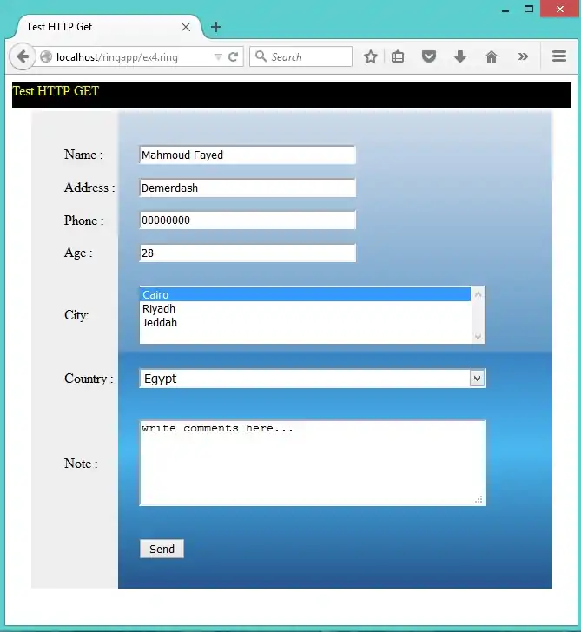Switch to the Test HTTP Get tab
Viewport: 581px width, 632px height.
coord(96,27)
